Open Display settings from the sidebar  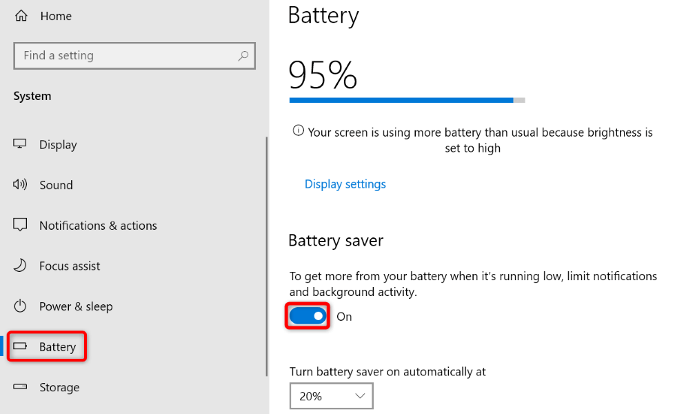pos(58,144)
